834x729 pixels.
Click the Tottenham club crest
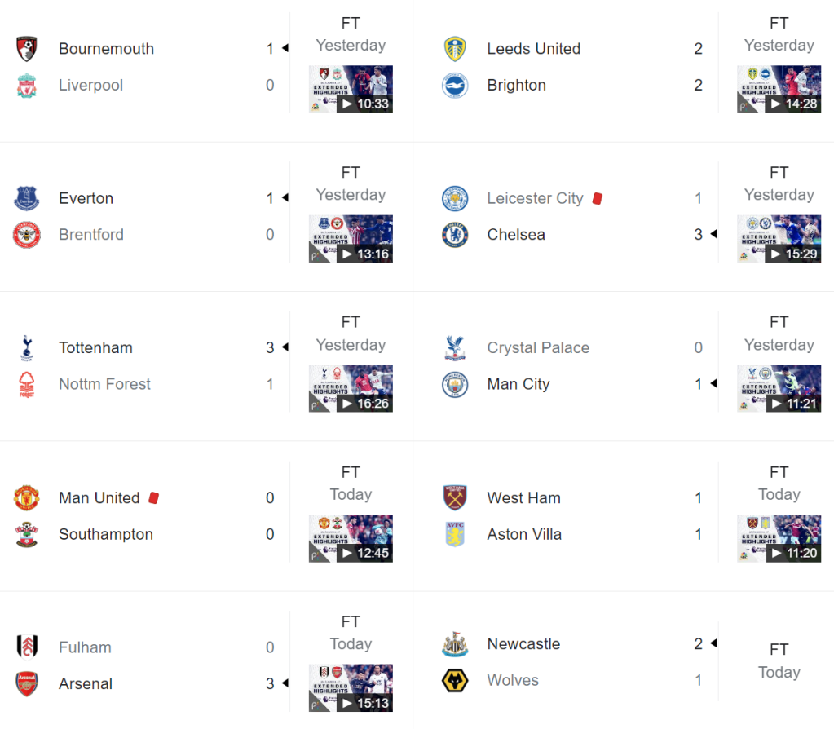[27, 348]
